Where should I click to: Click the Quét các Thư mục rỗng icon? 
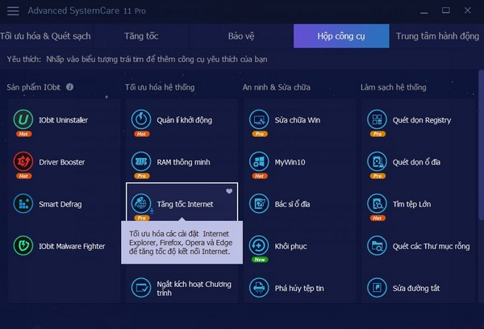tap(377, 246)
